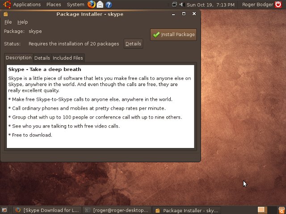
Task: Open the Details button beside the status line
Action: tap(133, 44)
